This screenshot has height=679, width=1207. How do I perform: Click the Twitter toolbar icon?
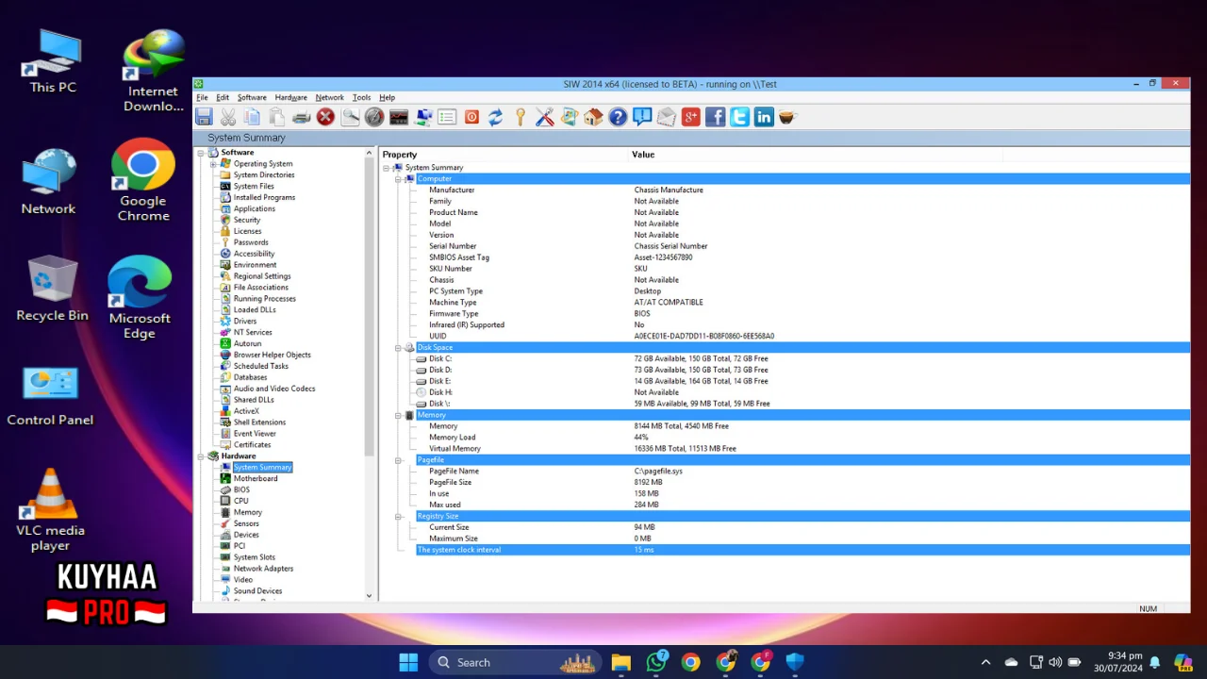740,117
